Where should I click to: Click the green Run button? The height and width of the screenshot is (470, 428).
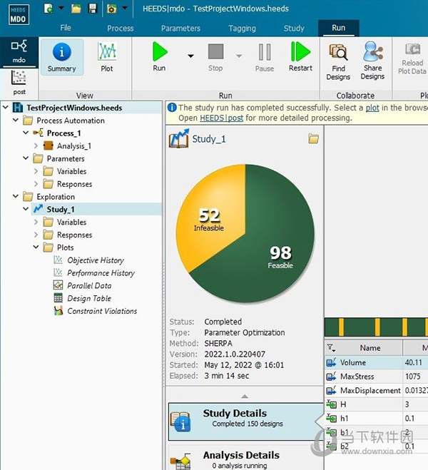[159, 57]
